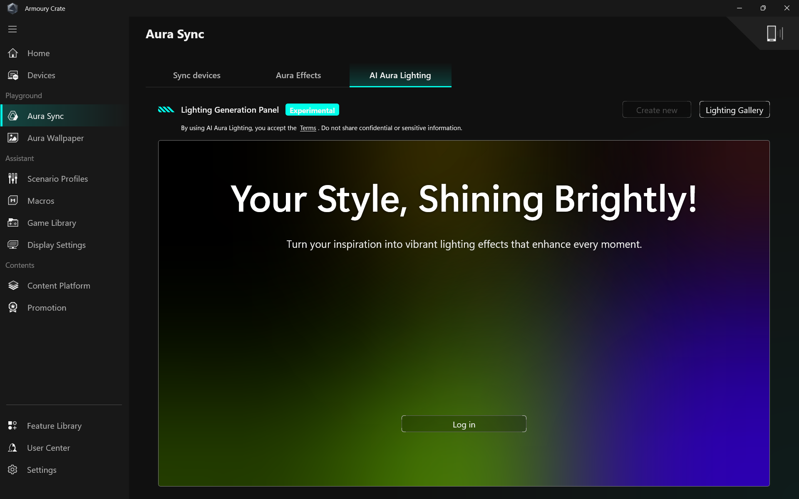Click the 'Aura Sync' page heading

click(x=175, y=34)
